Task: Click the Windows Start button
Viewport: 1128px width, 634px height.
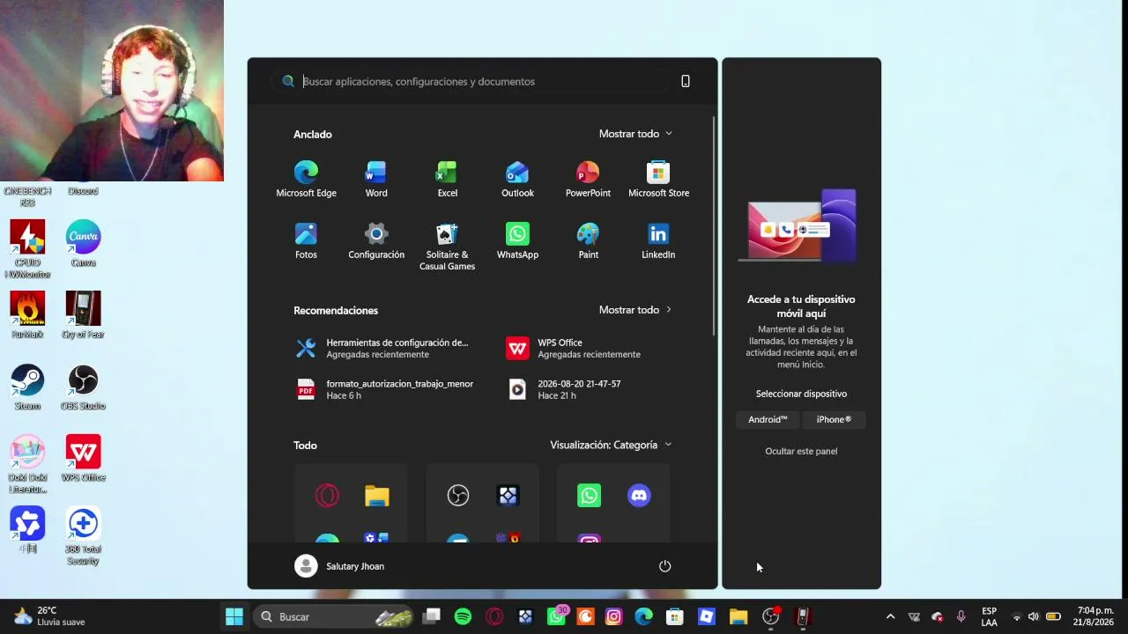Action: pos(234,616)
